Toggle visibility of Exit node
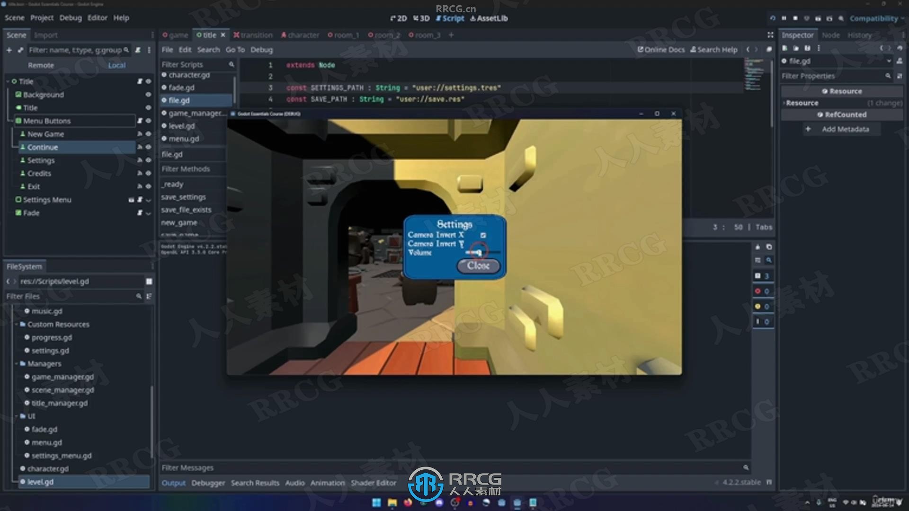 pos(148,186)
